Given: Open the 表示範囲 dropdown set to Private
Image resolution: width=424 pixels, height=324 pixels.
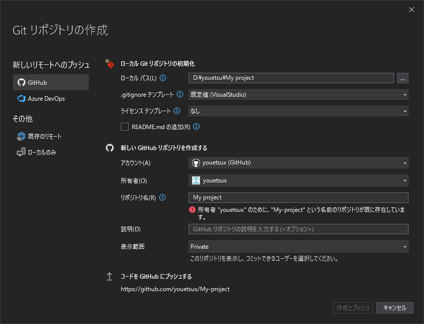Looking at the screenshot, I should 298,246.
